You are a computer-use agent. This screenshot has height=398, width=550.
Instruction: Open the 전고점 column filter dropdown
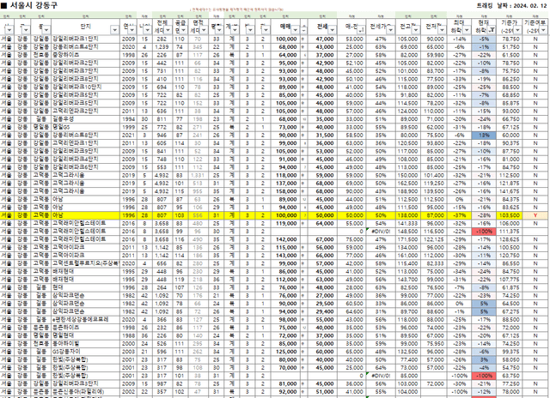(416, 30)
